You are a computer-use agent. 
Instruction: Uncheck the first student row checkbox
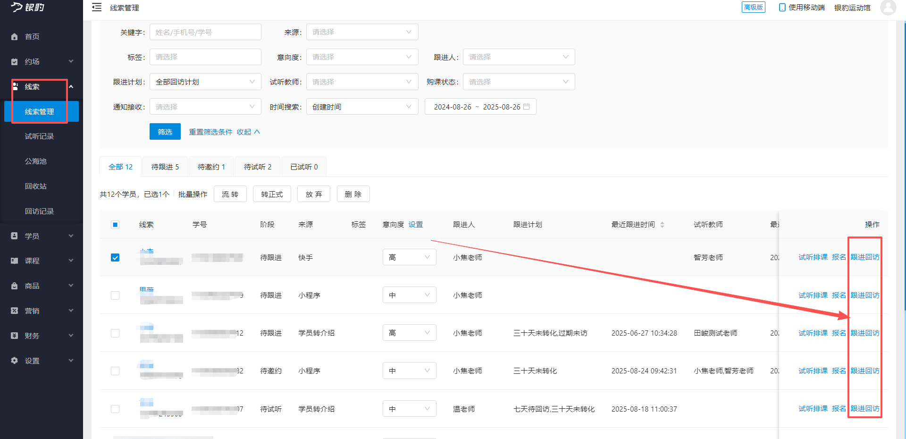tap(115, 258)
